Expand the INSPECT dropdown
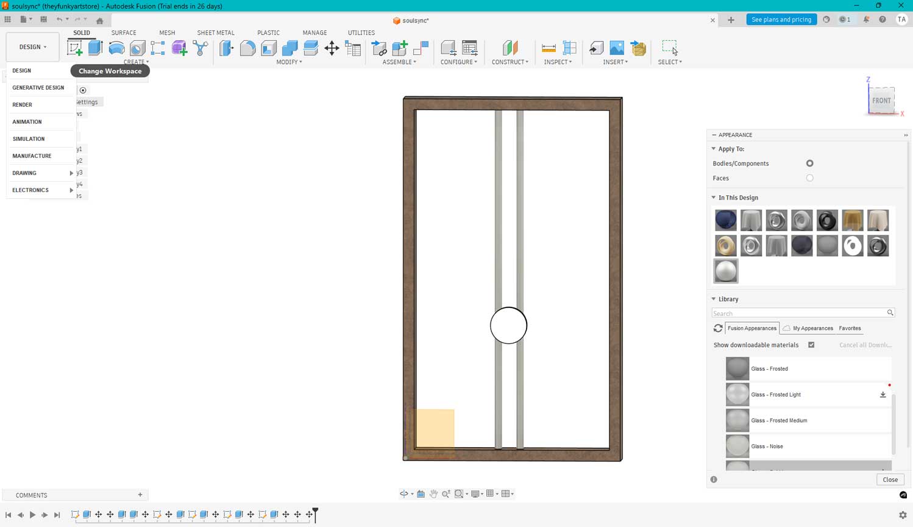The width and height of the screenshot is (913, 527). pyautogui.click(x=558, y=62)
